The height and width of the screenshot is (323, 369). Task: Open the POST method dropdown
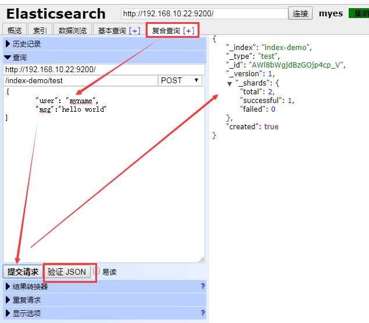[180, 81]
